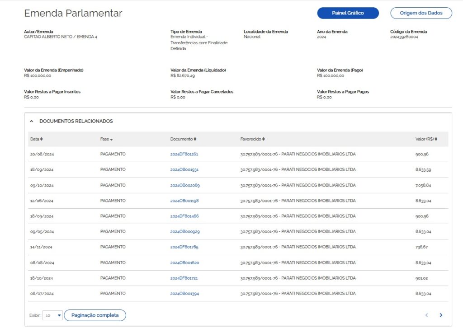Open the Exibir rows-per-page dropdown
This screenshot has height=328, width=463.
52,315
